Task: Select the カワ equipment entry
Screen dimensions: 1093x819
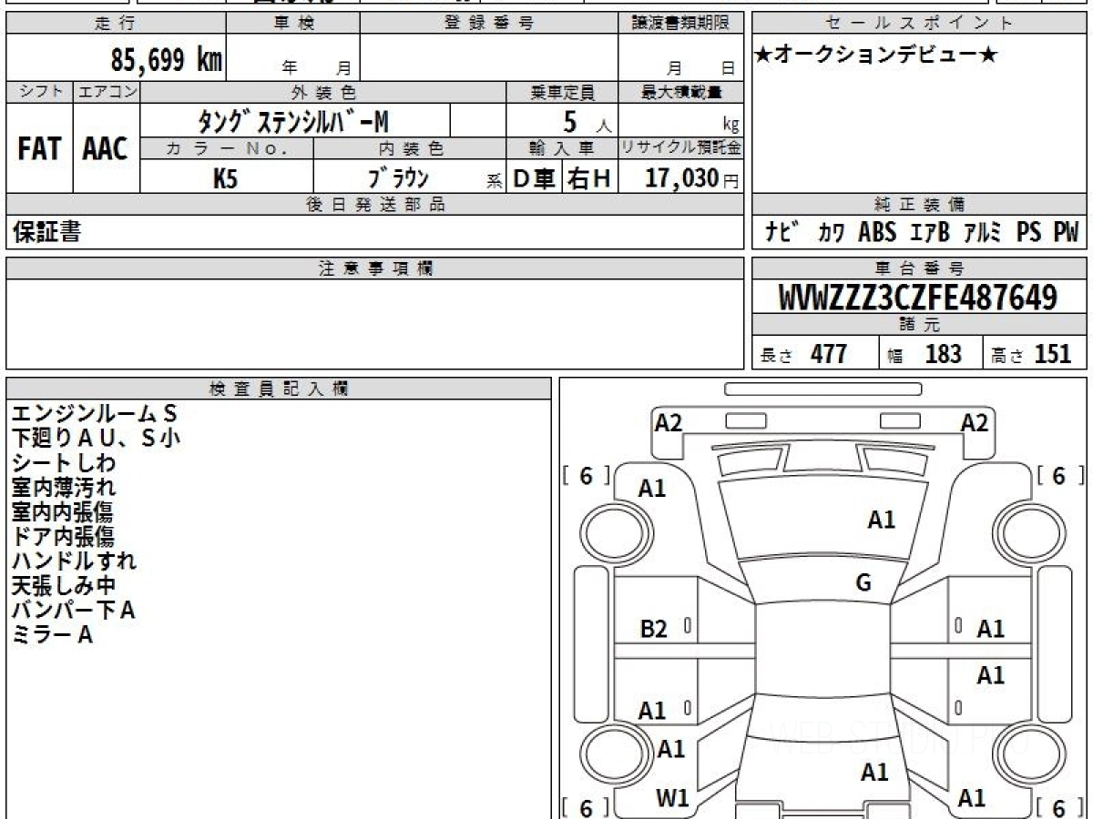Action: point(830,233)
